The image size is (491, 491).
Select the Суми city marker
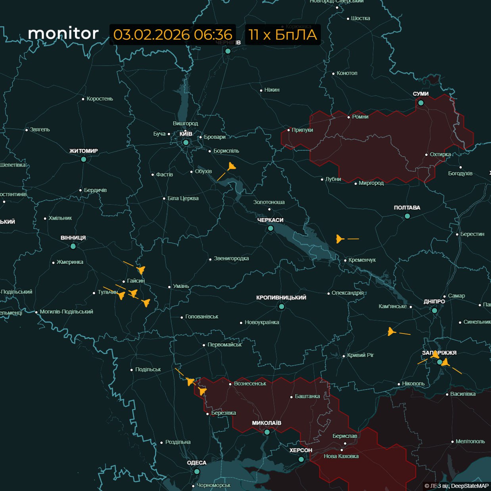click(x=421, y=103)
